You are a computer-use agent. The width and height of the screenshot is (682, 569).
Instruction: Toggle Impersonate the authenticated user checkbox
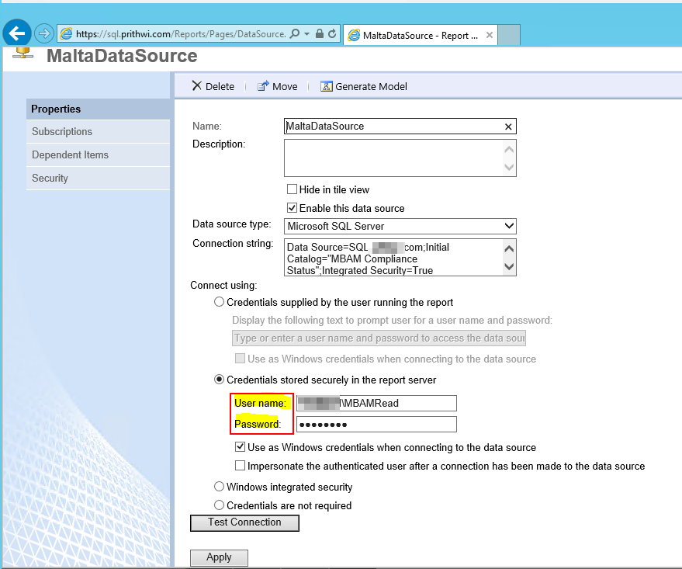[x=241, y=466]
